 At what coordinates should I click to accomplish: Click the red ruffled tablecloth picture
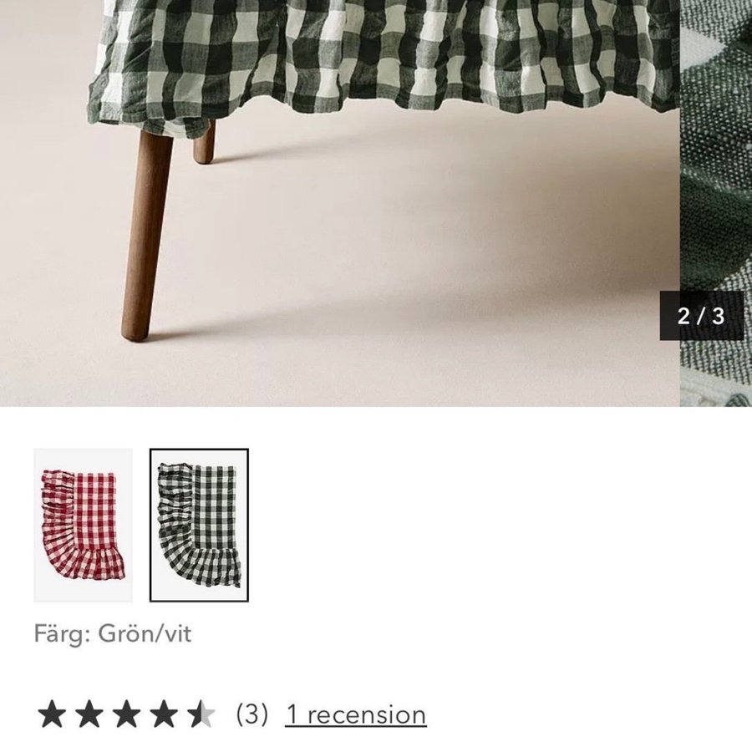point(83,526)
